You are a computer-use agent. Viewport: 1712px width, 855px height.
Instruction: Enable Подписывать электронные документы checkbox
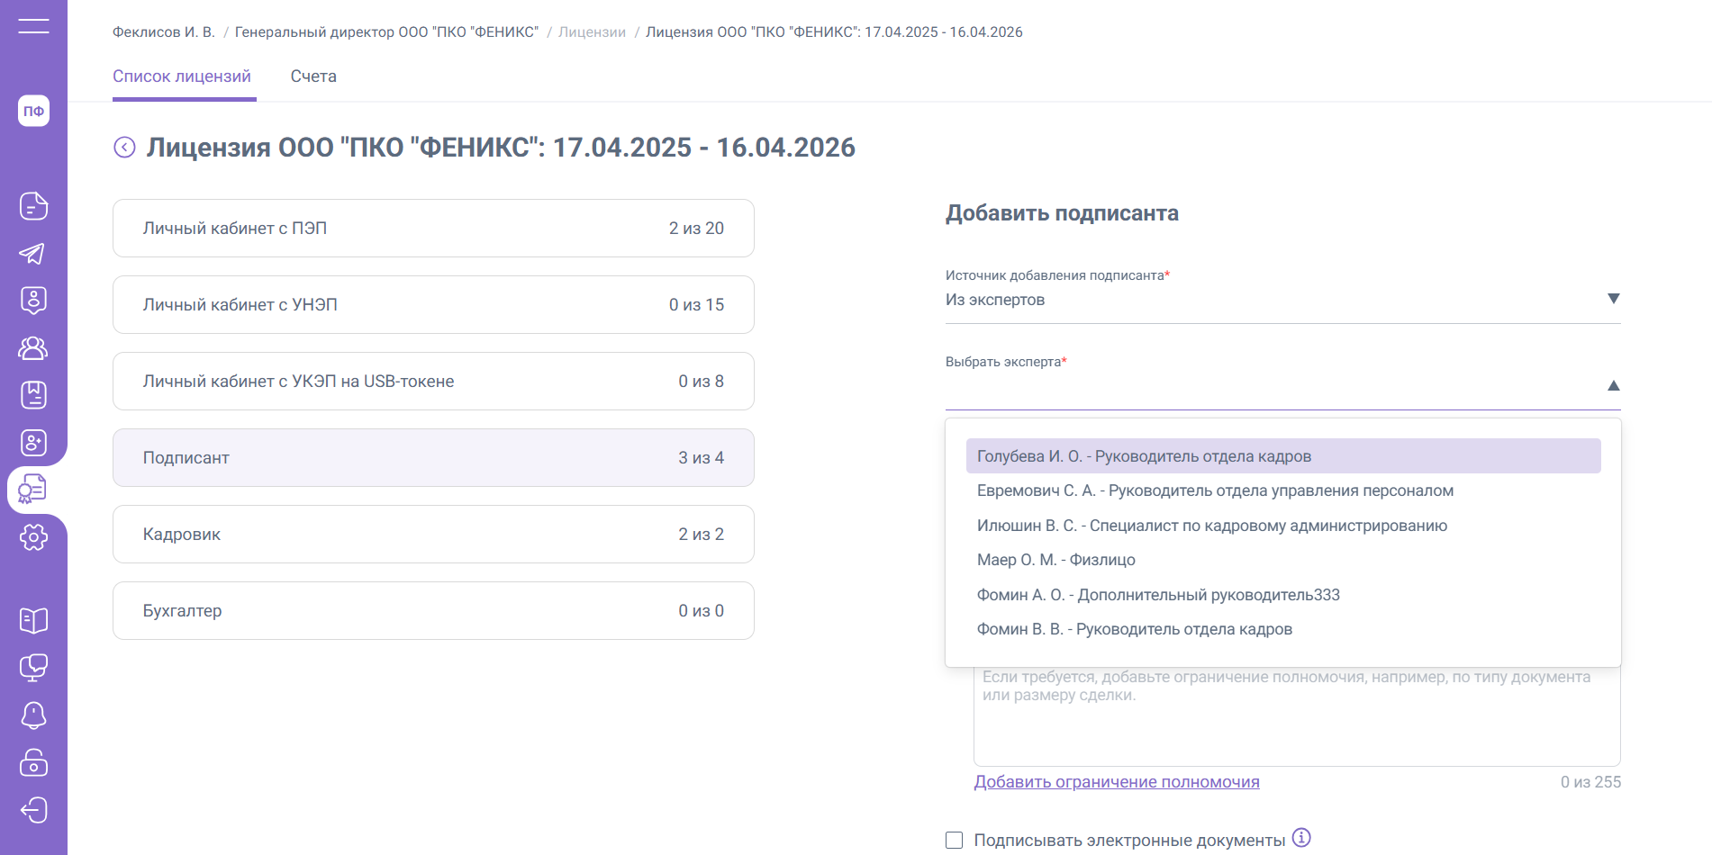click(955, 840)
